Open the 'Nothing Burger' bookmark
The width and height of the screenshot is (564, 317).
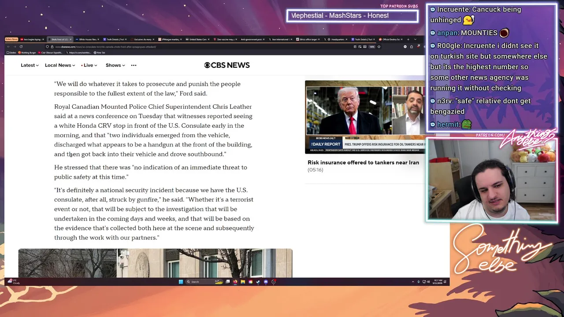click(x=27, y=52)
